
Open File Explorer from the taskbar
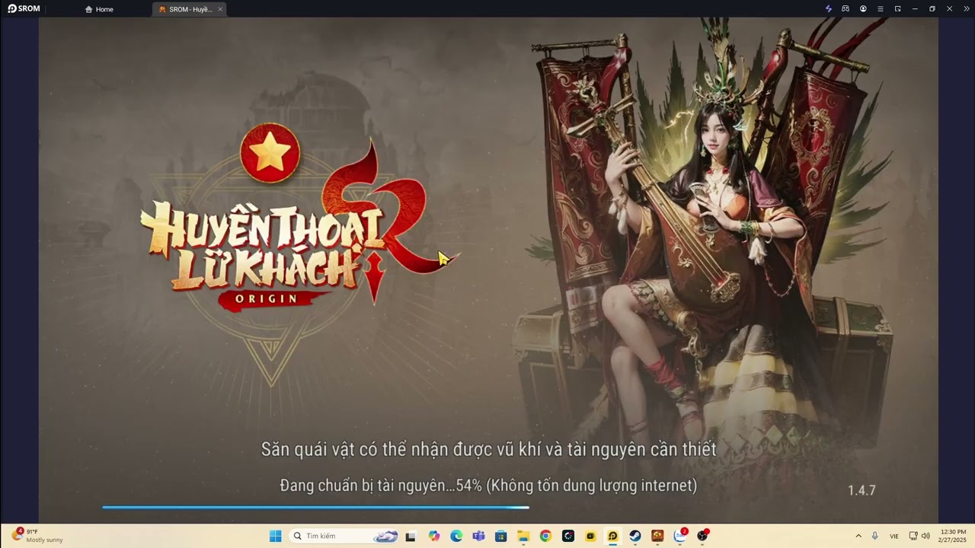[523, 536]
